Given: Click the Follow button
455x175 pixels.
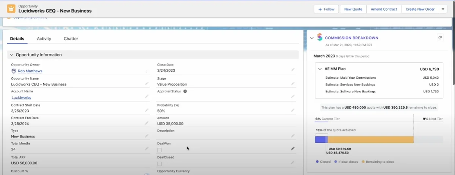Looking at the screenshot, I should coord(326,9).
